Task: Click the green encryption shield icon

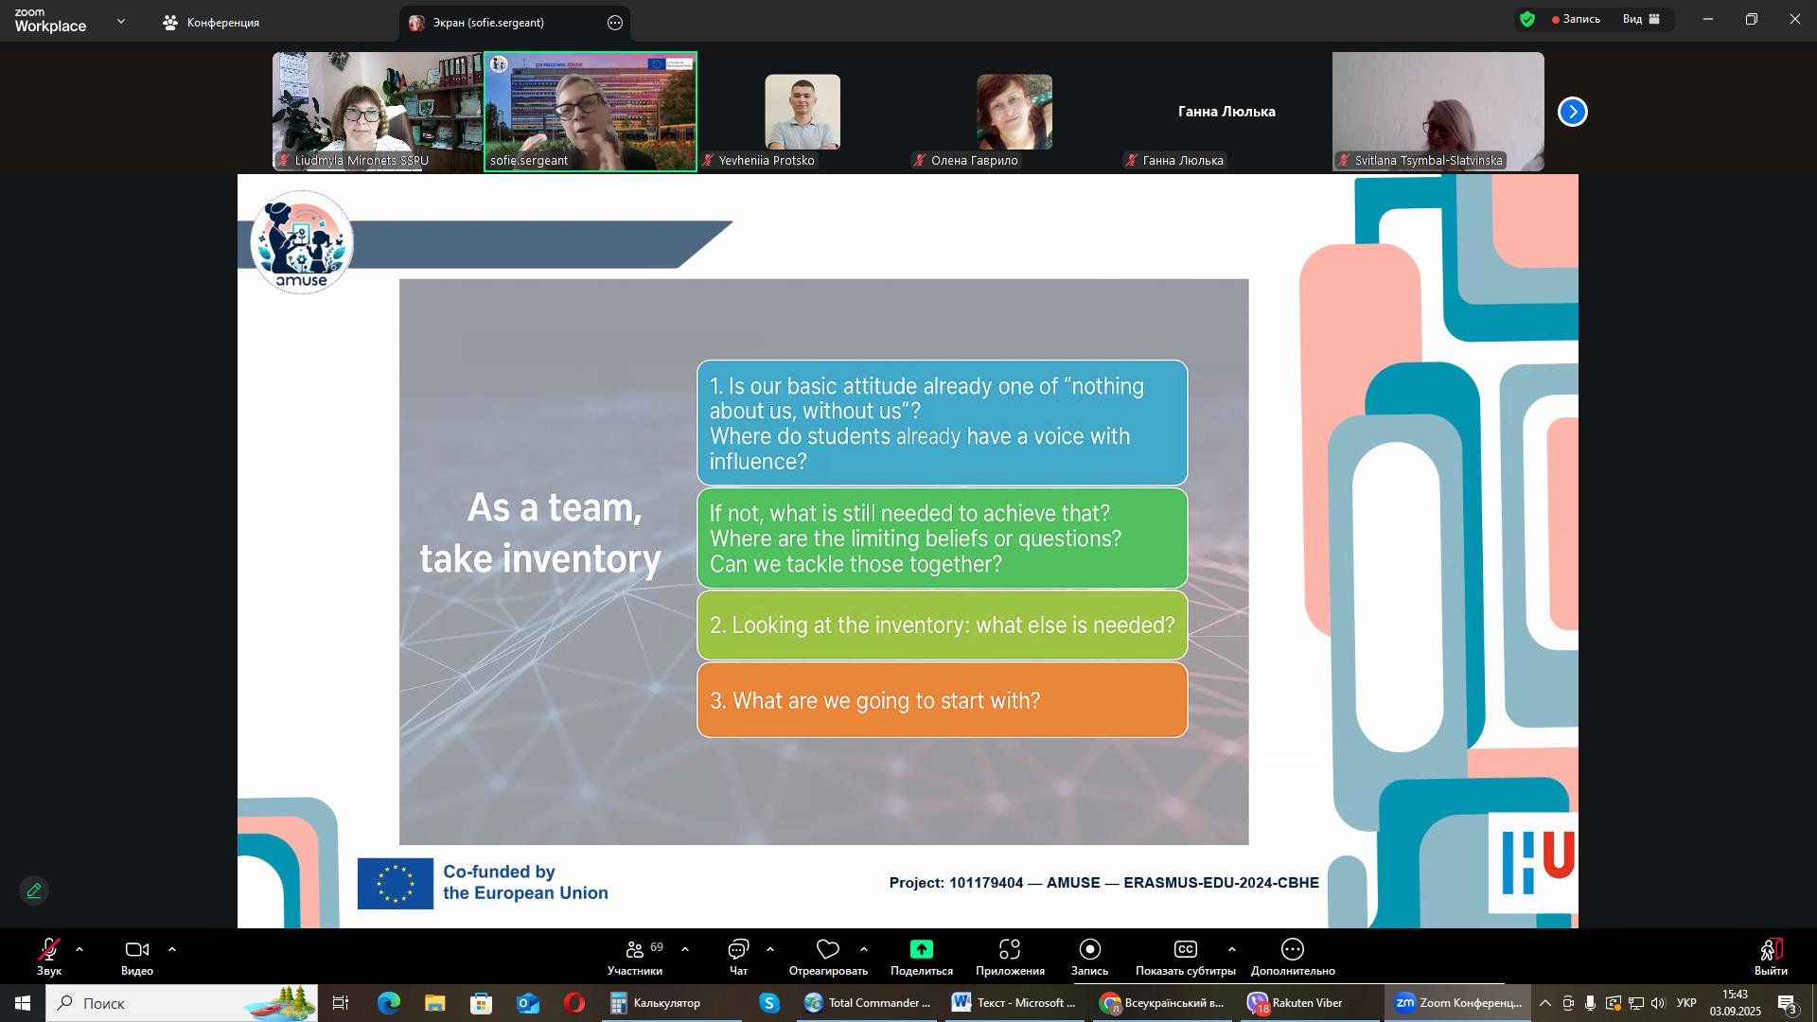Action: click(x=1526, y=19)
